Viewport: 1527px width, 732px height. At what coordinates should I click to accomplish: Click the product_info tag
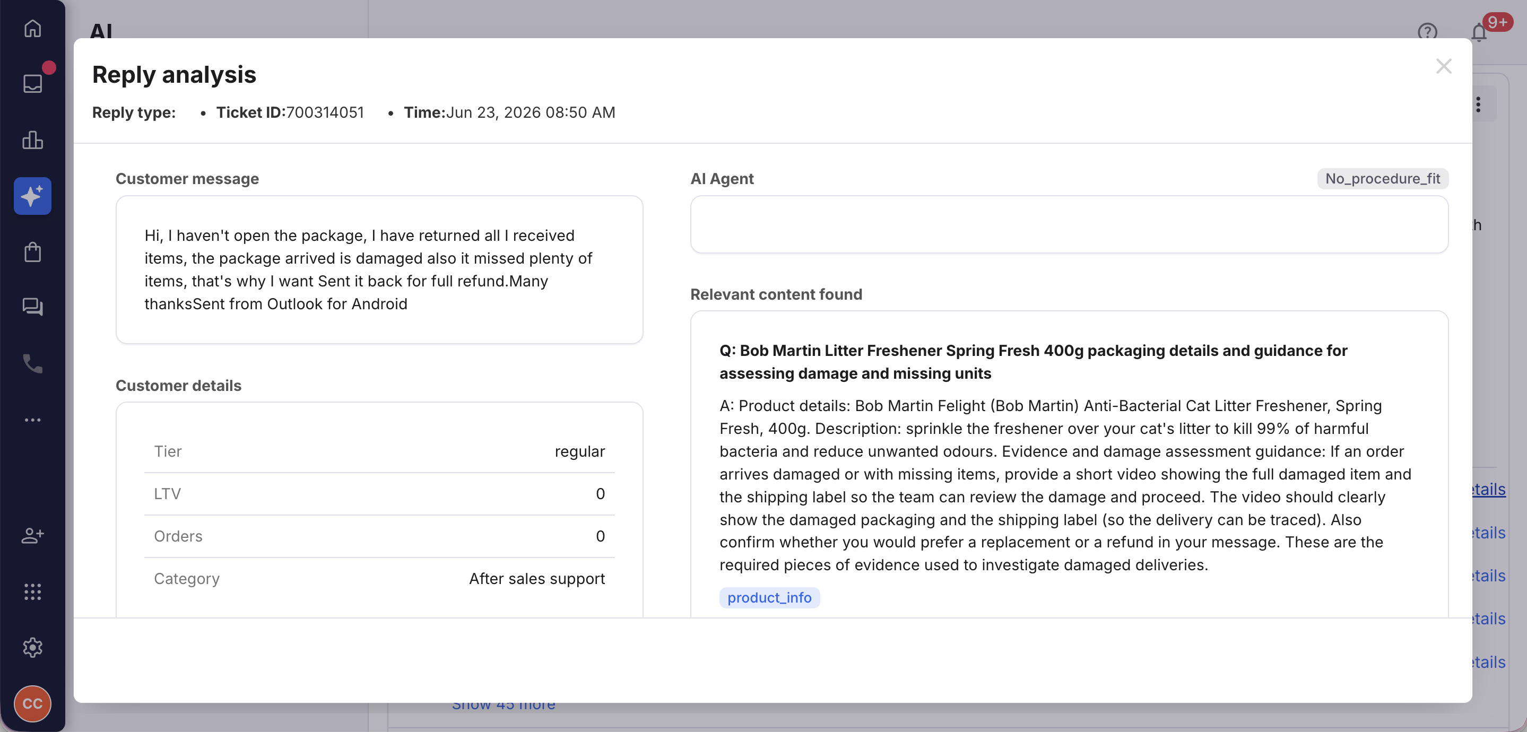(769, 597)
